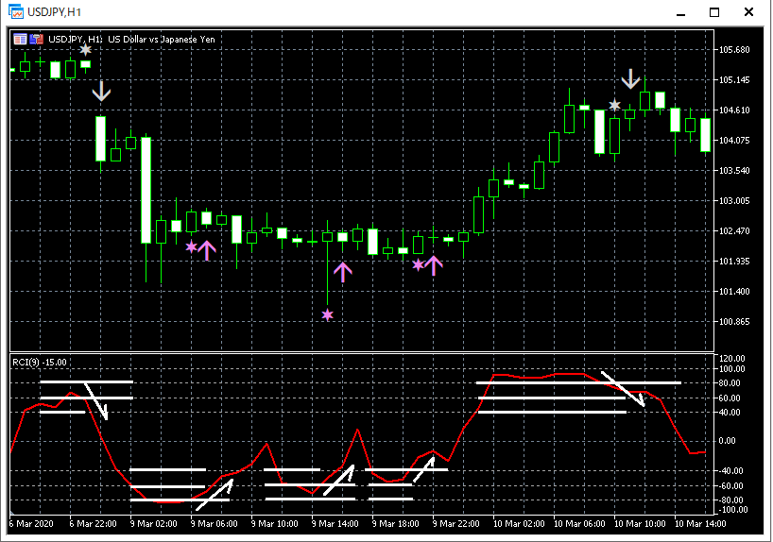Click the 120.00 RCI scale value
This screenshot has height=542, width=773.
732,358
